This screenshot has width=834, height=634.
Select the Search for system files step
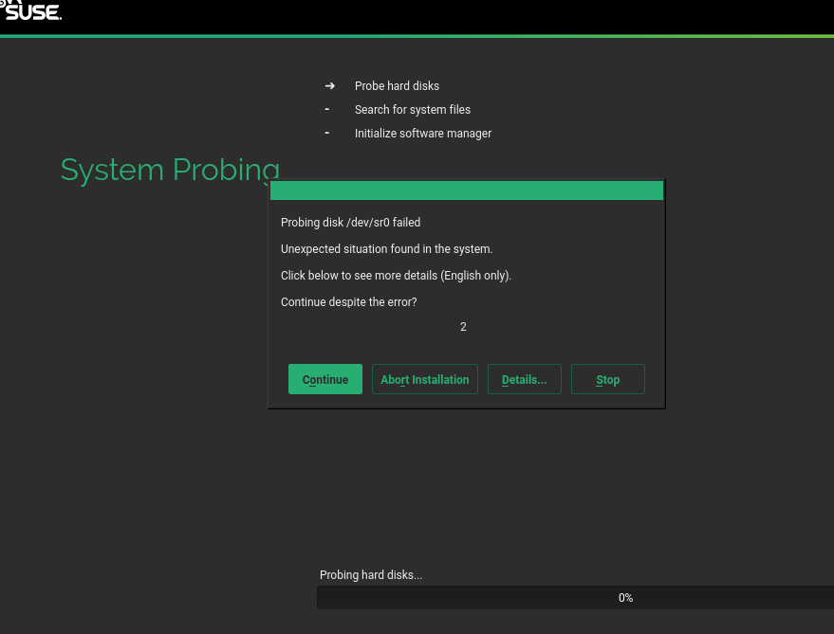(412, 110)
